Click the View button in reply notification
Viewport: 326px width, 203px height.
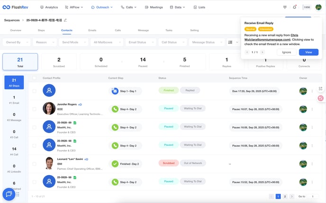tap(308, 52)
